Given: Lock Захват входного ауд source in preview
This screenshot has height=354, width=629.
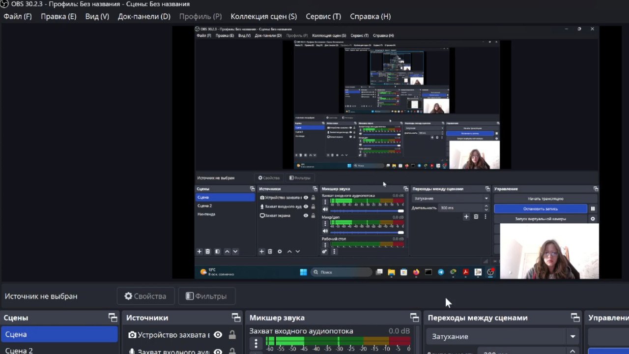Looking at the screenshot, I should tap(313, 206).
